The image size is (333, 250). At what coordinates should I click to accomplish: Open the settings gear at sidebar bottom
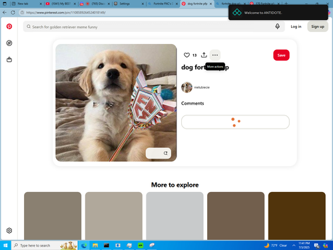9,231
